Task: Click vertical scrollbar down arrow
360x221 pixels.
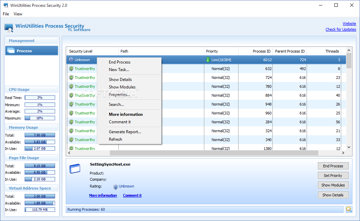Action: tap(349, 147)
